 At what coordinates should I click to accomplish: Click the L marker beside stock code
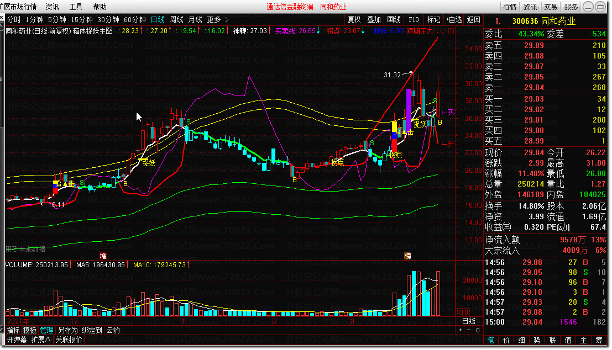pyautogui.click(x=498, y=22)
